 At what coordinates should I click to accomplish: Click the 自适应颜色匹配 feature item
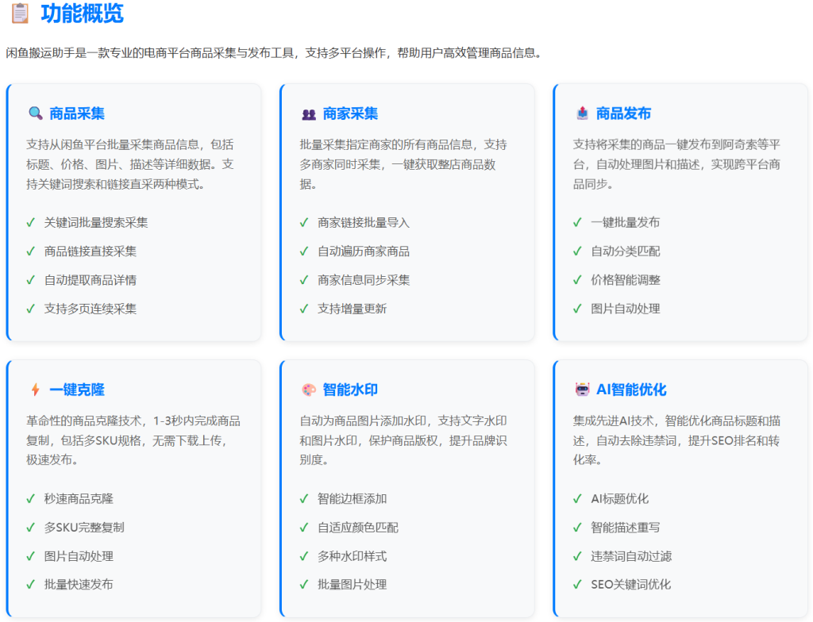coord(358,528)
